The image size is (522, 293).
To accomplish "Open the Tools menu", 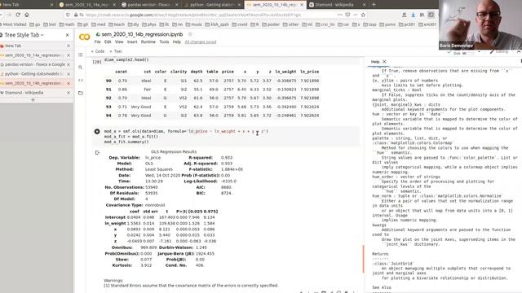I will (x=164, y=42).
